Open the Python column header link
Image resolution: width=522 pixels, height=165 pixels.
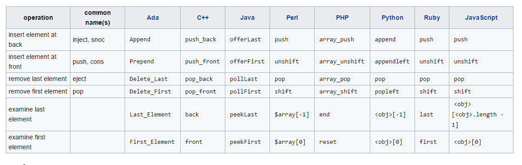click(392, 18)
